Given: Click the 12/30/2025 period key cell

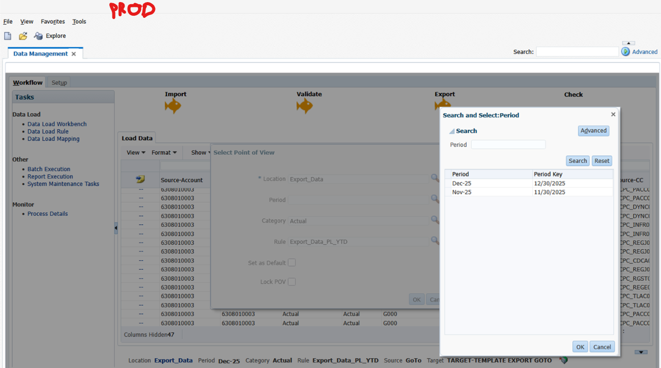Looking at the screenshot, I should [x=550, y=183].
